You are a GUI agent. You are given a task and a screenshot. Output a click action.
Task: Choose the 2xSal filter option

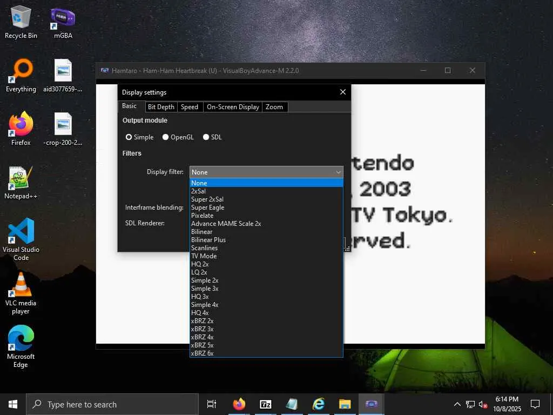tap(266, 191)
